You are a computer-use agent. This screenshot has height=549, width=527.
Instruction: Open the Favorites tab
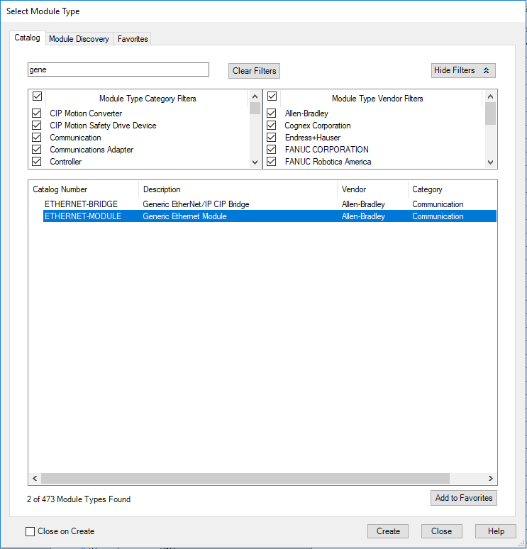click(x=133, y=39)
